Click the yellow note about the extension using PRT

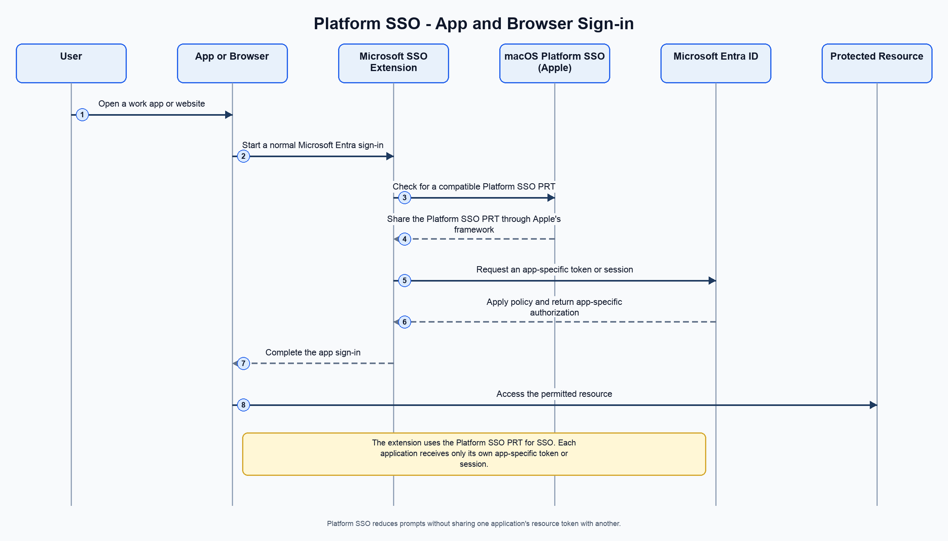[474, 454]
